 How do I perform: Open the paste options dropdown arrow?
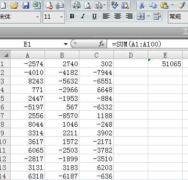click(x=172, y=5)
